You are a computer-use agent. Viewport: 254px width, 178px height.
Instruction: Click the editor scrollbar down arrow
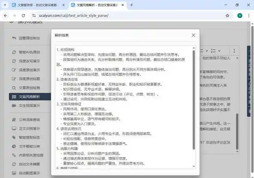click(x=237, y=151)
